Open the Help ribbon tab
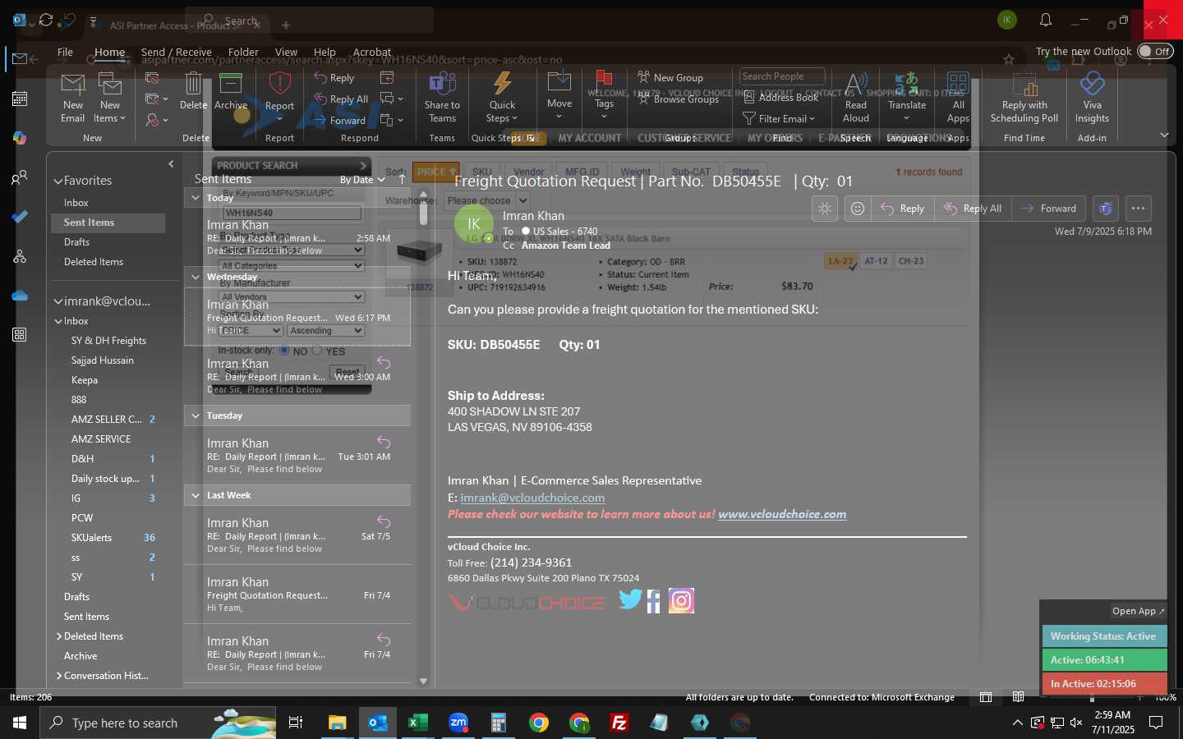The width and height of the screenshot is (1183, 739). pos(325,52)
